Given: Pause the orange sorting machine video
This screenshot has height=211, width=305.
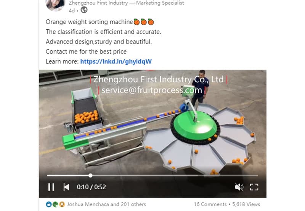Looking at the screenshot, I should click(51, 187).
